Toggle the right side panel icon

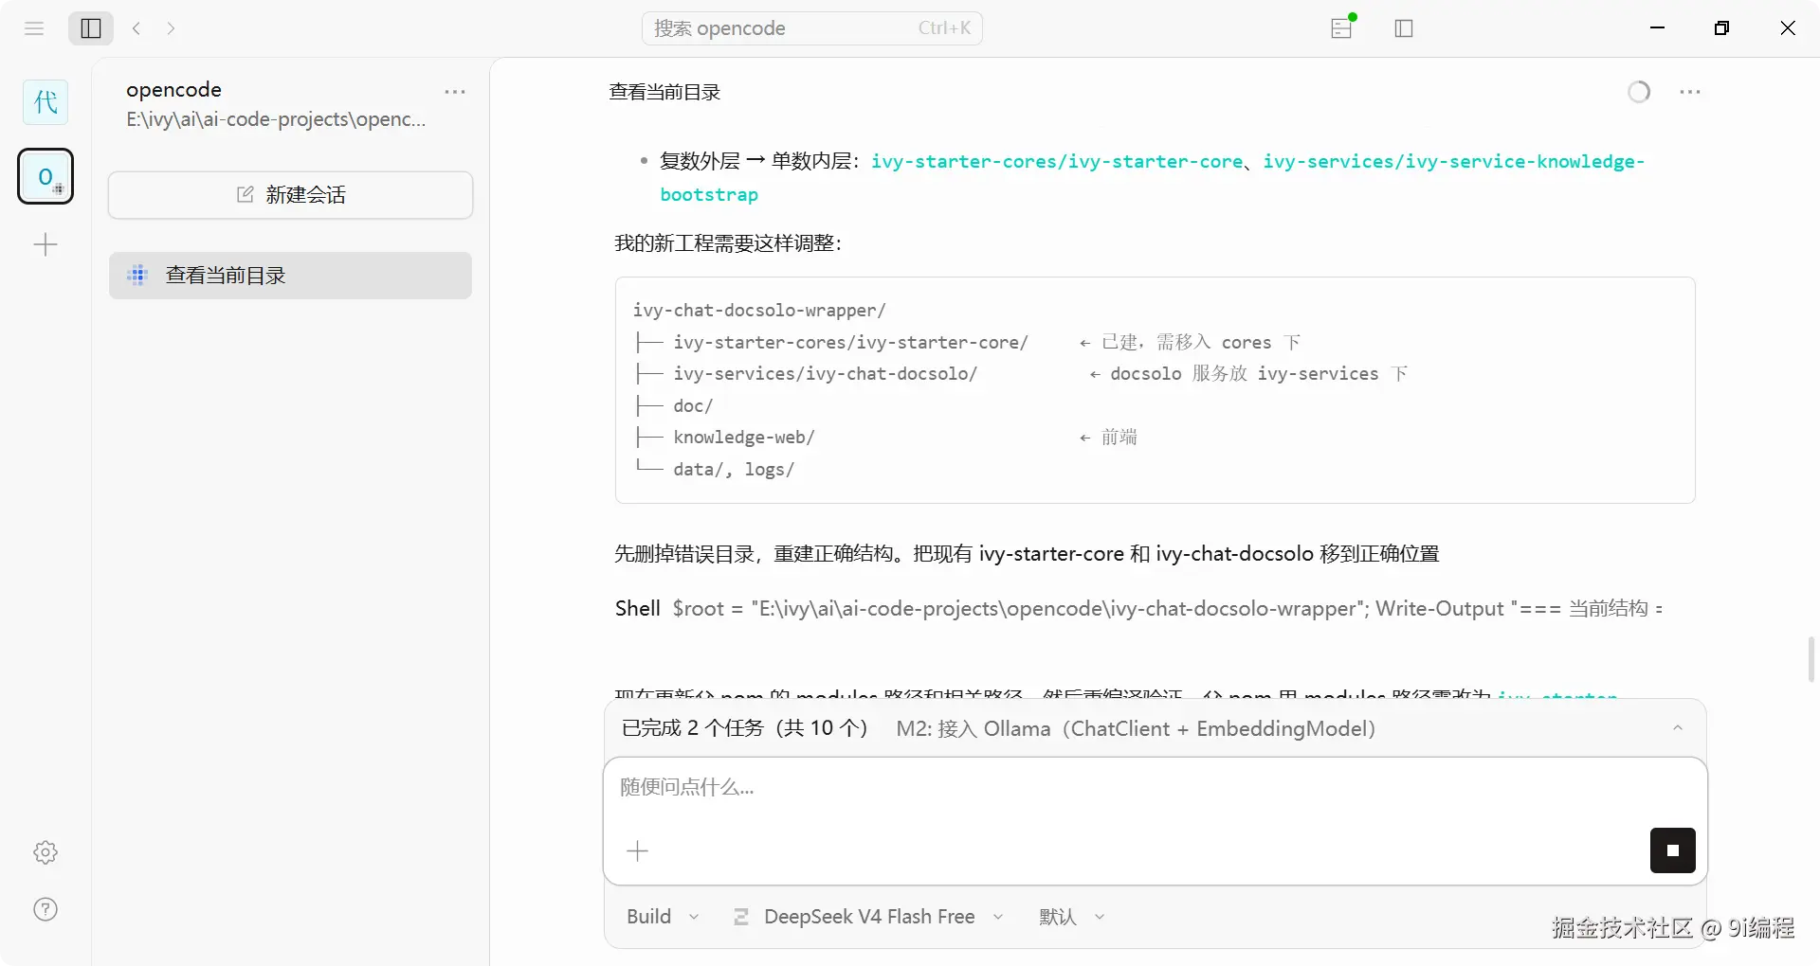tap(1404, 28)
